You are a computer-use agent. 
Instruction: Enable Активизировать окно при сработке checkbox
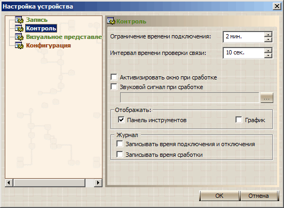click(114, 77)
